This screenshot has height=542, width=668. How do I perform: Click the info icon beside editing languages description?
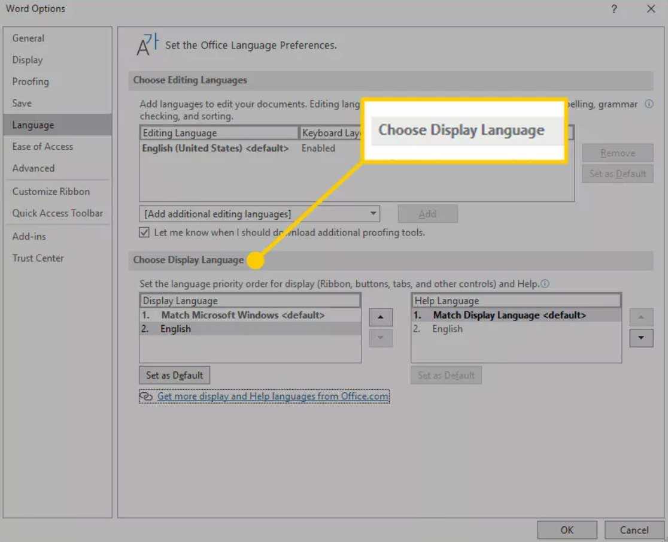point(649,104)
